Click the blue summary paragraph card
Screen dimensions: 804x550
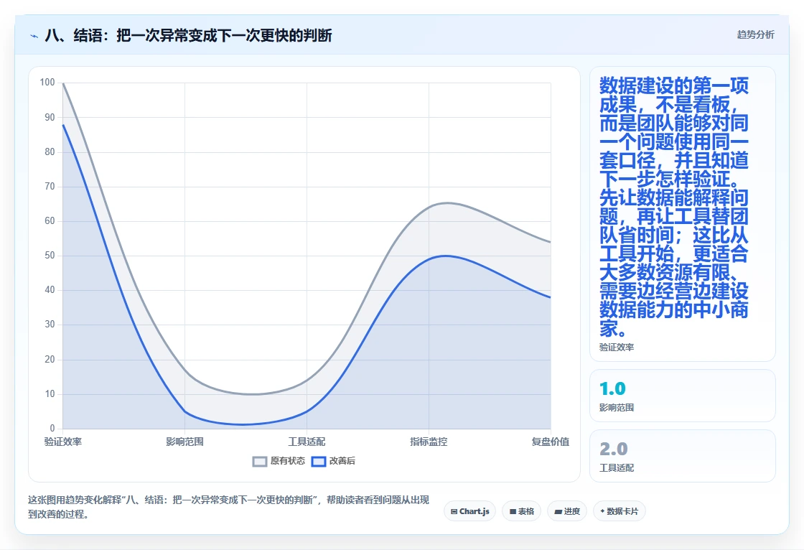tap(683, 214)
